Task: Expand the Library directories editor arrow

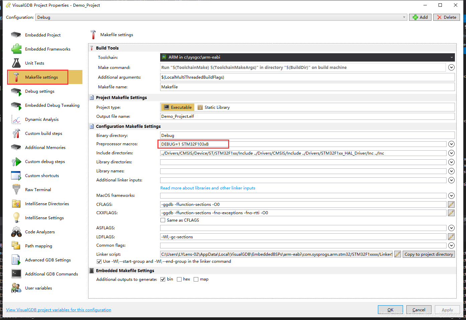Action: point(451,162)
